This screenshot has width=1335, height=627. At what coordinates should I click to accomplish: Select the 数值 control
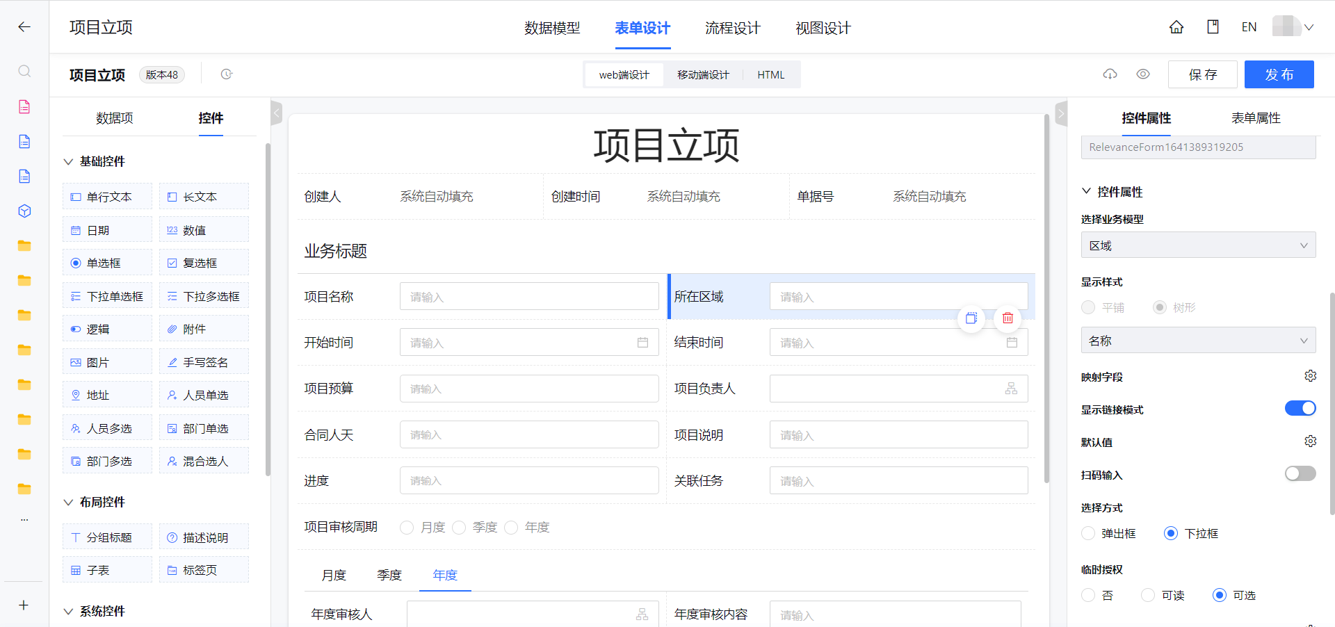click(204, 230)
